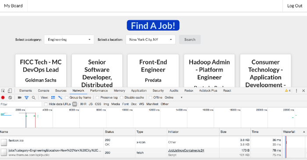Open the Elements tab
The width and height of the screenshot is (307, 160).
click(x=25, y=91)
